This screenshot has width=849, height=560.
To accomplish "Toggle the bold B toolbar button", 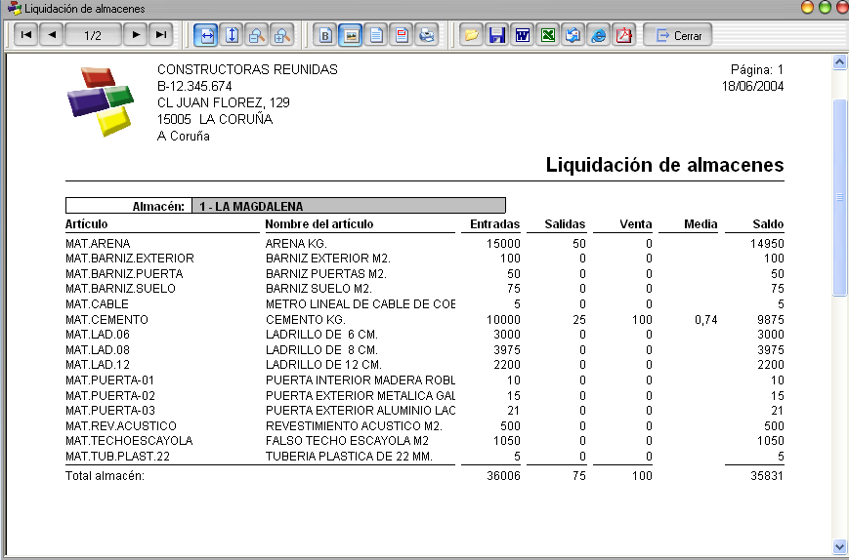I will (325, 35).
